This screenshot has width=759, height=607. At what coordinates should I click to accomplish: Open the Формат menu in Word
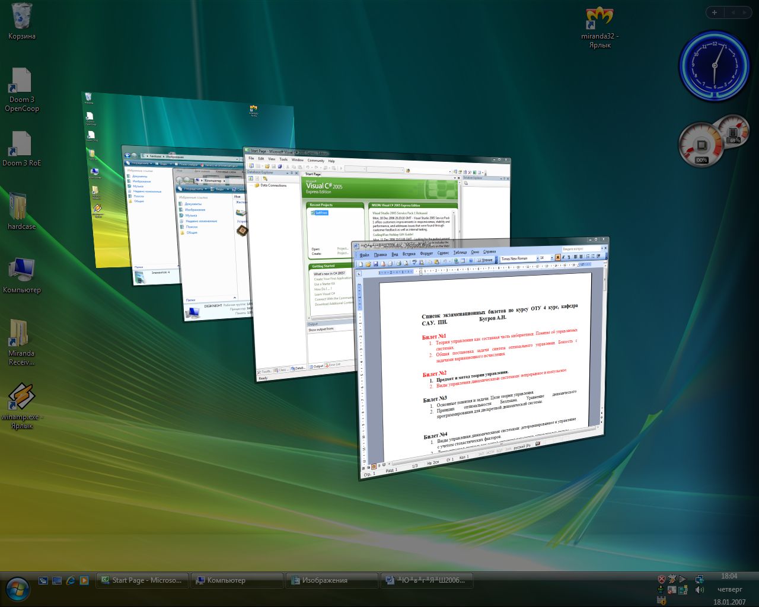click(426, 253)
